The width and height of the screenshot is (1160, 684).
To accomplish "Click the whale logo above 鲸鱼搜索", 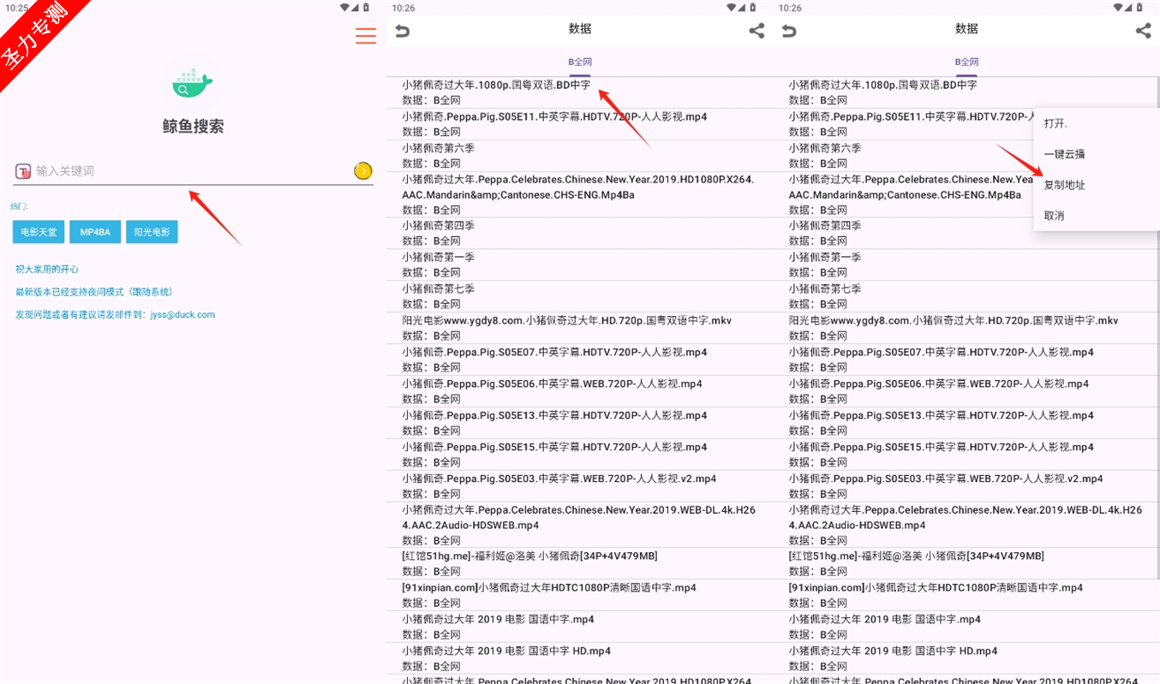I will 193,83.
